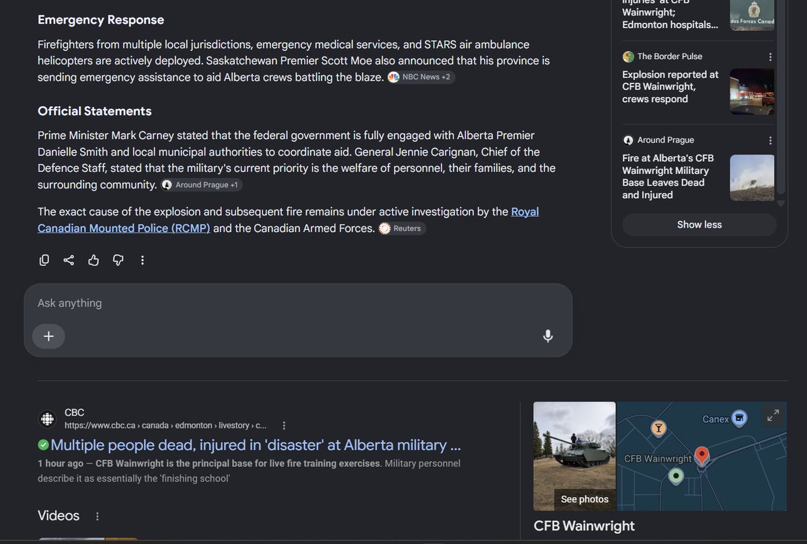Open 'Explosion reported at CFB Wainwright' article

[670, 87]
